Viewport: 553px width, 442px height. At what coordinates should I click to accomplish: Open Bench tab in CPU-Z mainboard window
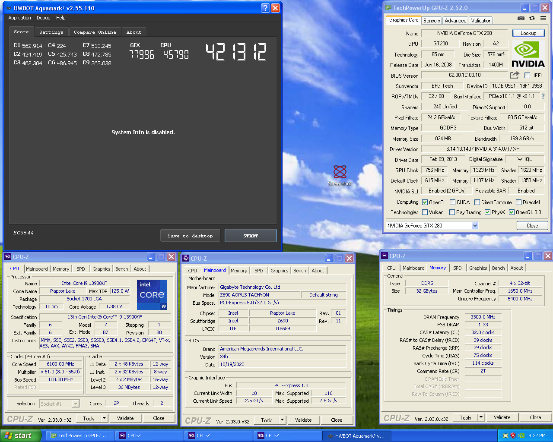click(299, 271)
